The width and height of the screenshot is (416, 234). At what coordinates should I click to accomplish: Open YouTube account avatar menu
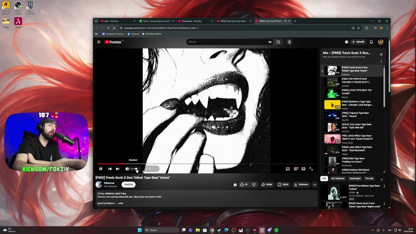381,42
